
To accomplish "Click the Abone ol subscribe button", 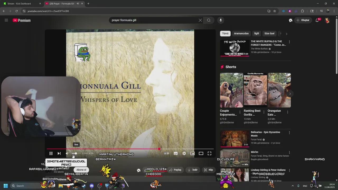I will (x=81, y=170).
